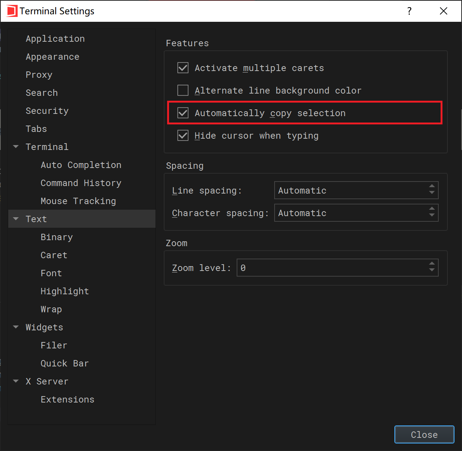This screenshot has width=462, height=451.
Task: Collapse the Text tree node
Action: pyautogui.click(x=16, y=219)
